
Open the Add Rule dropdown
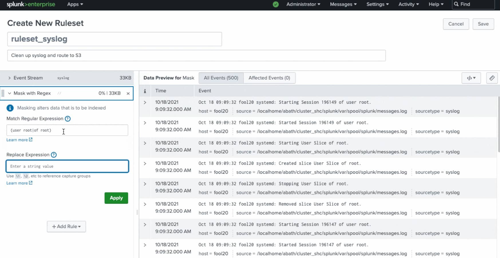point(66,227)
